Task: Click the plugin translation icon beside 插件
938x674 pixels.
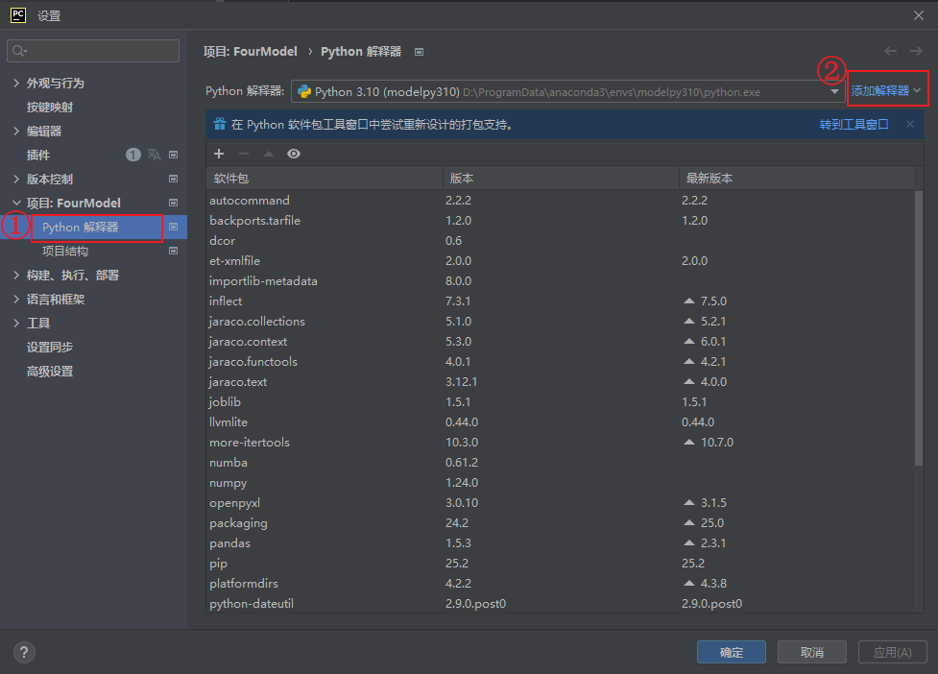Action: (155, 155)
